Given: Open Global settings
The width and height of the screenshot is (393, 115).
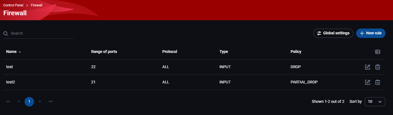Looking at the screenshot, I should [333, 33].
